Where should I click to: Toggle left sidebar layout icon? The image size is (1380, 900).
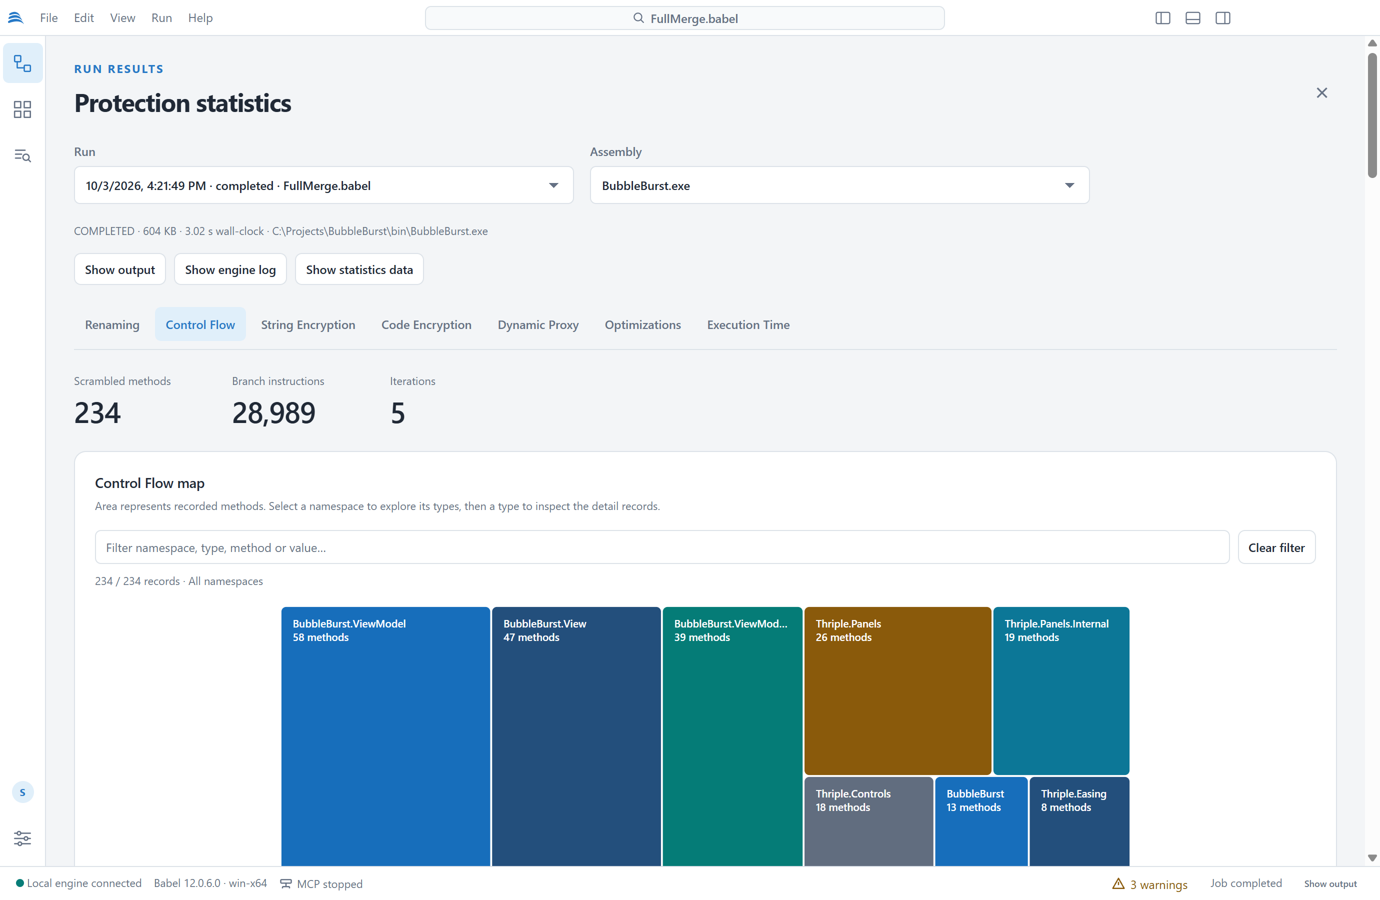(1162, 18)
